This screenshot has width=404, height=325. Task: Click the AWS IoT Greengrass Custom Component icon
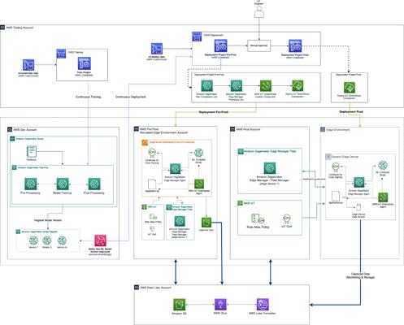pyautogui.click(x=266, y=86)
